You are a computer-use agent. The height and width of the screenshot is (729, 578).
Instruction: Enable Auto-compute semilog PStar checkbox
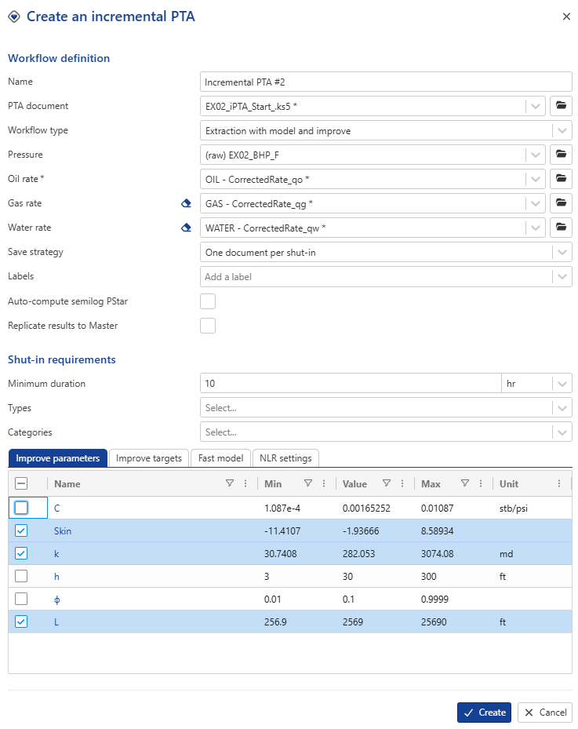208,301
